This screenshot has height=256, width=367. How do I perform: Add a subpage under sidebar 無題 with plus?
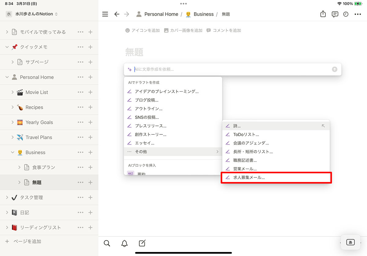click(x=90, y=182)
